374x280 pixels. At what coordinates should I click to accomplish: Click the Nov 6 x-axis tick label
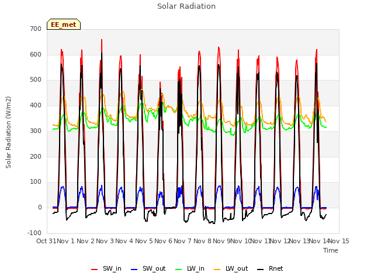point(163,241)
